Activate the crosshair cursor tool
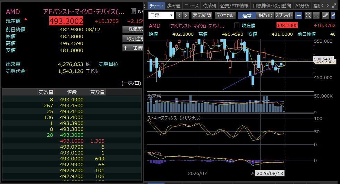 299,15
